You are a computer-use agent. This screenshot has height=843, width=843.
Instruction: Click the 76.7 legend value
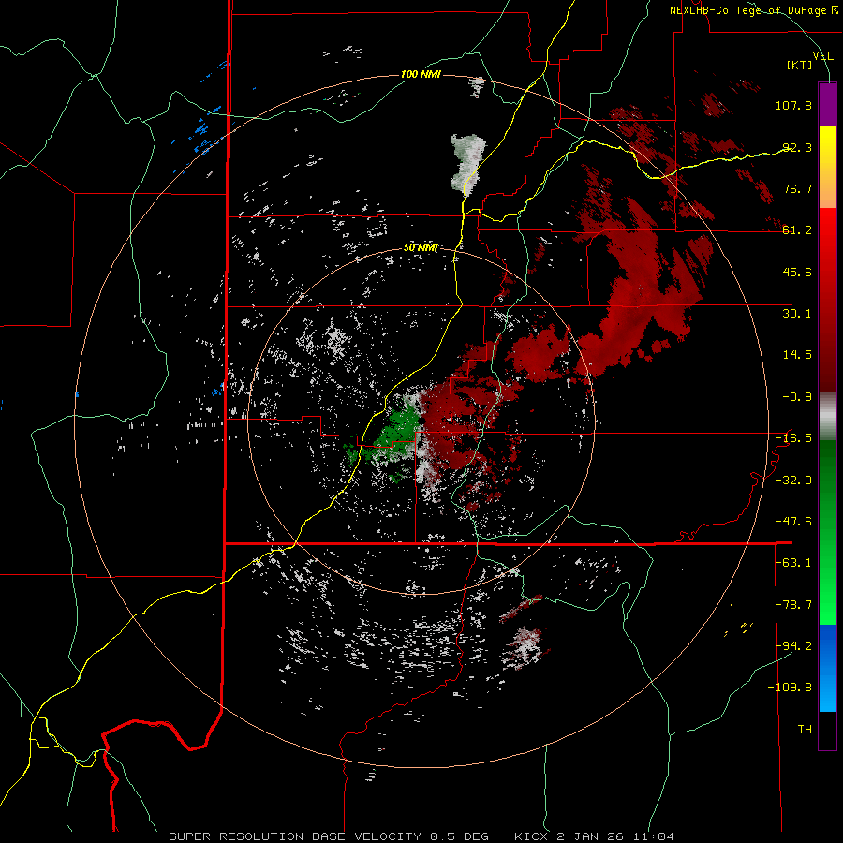[797, 188]
